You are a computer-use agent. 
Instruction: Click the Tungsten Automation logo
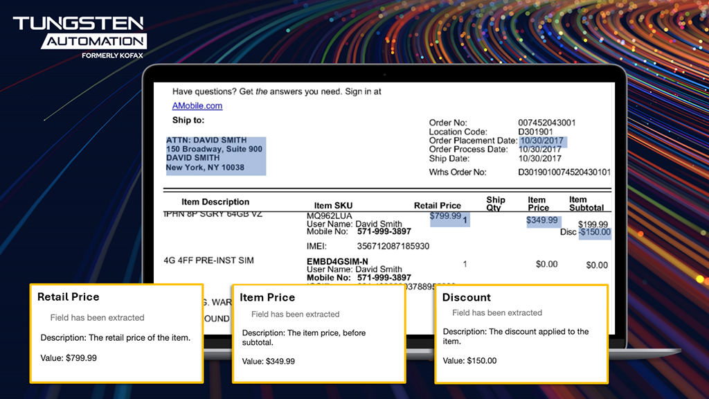coord(78,34)
